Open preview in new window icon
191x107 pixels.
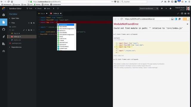tap(179, 19)
